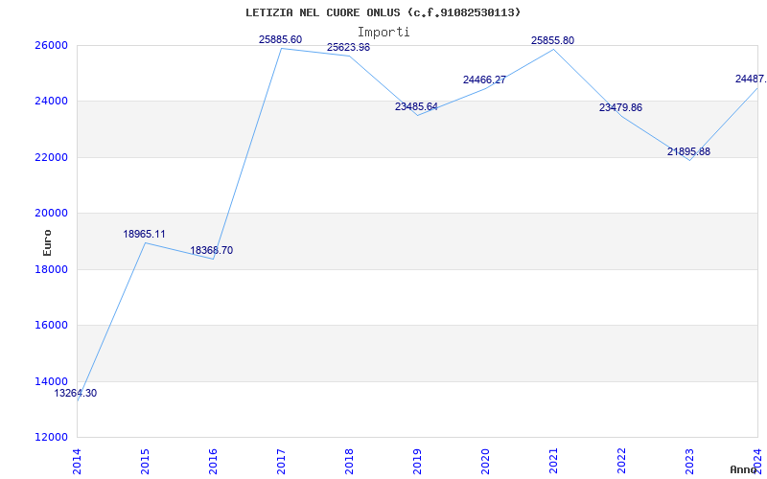This screenshot has height=479, width=767.
Task: Click the x-axis year 2018
Action: tap(349, 462)
